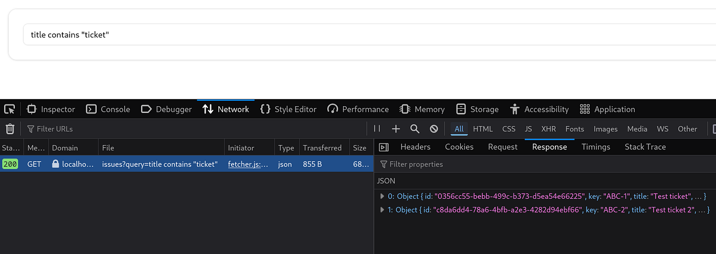Image resolution: width=716 pixels, height=254 pixels.
Task: Open the Debugger tab
Action: pos(166,109)
